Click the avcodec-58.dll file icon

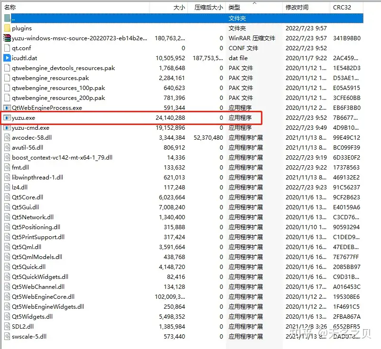[x=7, y=137]
